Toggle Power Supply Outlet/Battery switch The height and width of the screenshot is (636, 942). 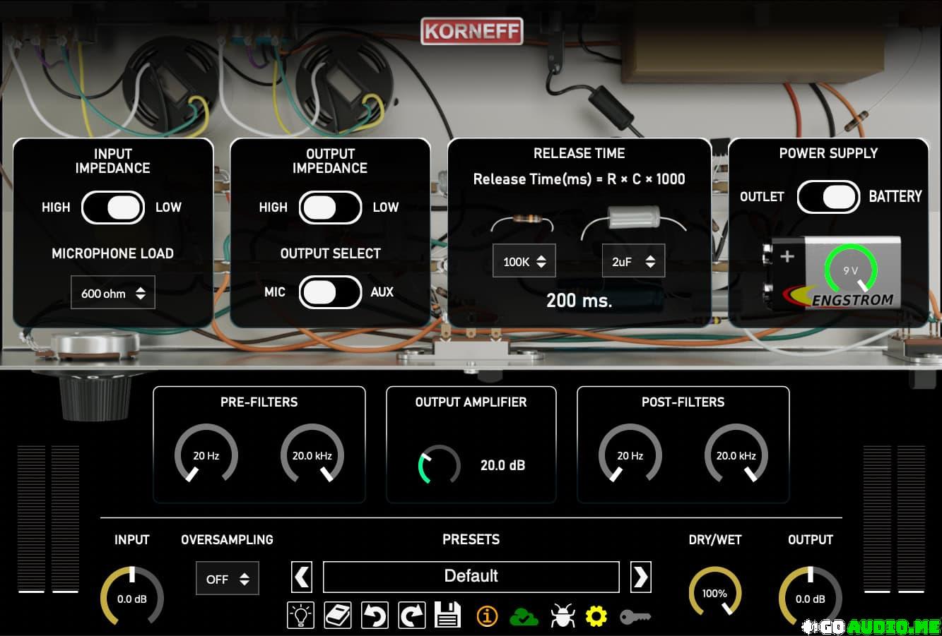[828, 197]
